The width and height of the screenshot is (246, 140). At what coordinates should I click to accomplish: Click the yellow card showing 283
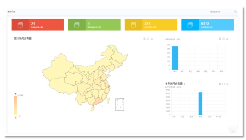tap(151, 25)
